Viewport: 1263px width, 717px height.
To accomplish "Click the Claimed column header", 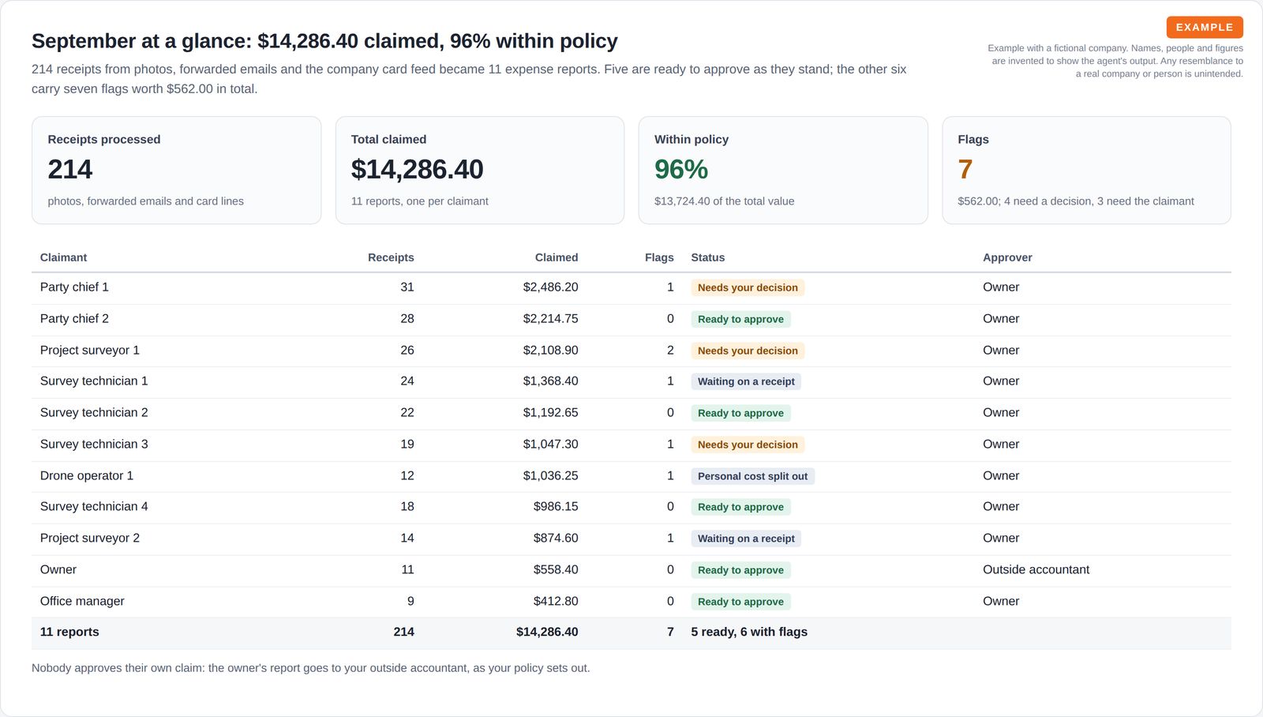I will tap(557, 257).
